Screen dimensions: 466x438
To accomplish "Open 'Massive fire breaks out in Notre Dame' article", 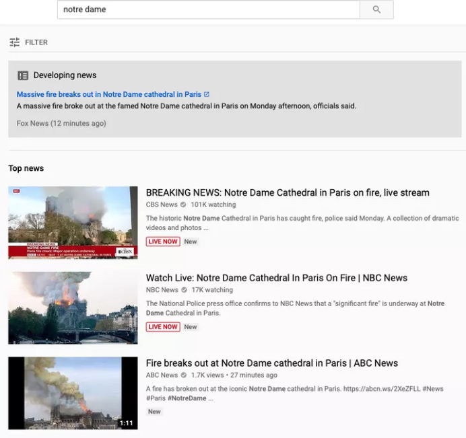I will pyautogui.click(x=108, y=94).
